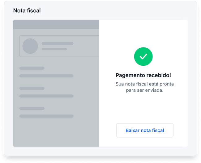Screen dimensions: 201x163
Task: Click the third short placeholder line below card
Action: pyautogui.click(x=32, y=108)
